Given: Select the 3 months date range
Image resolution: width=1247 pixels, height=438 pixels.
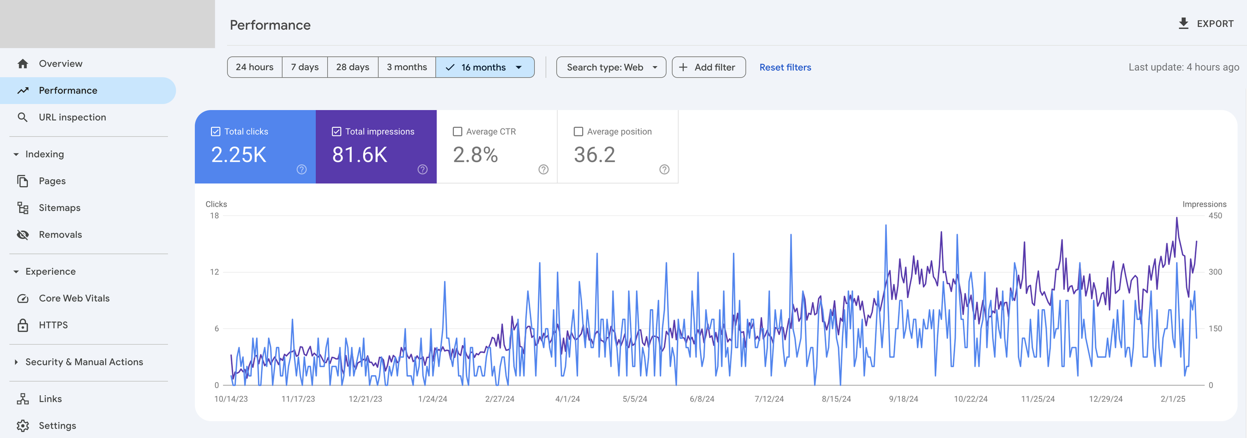Looking at the screenshot, I should 407,67.
